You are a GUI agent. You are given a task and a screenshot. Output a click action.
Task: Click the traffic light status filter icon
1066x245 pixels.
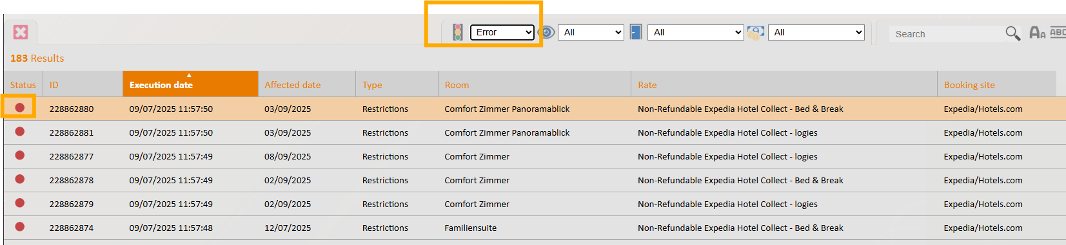pos(458,32)
